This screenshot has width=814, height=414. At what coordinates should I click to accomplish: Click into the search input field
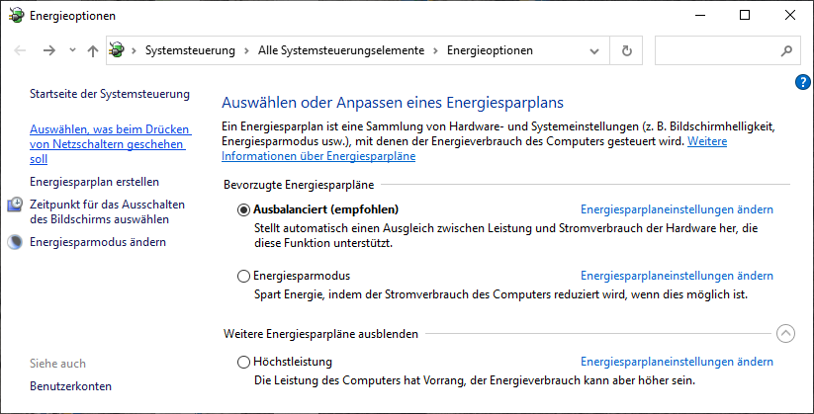coord(716,50)
